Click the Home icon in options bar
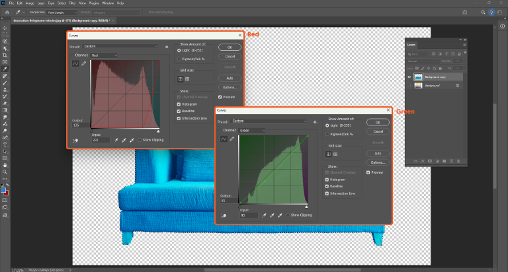508x272 pixels. tap(7, 13)
